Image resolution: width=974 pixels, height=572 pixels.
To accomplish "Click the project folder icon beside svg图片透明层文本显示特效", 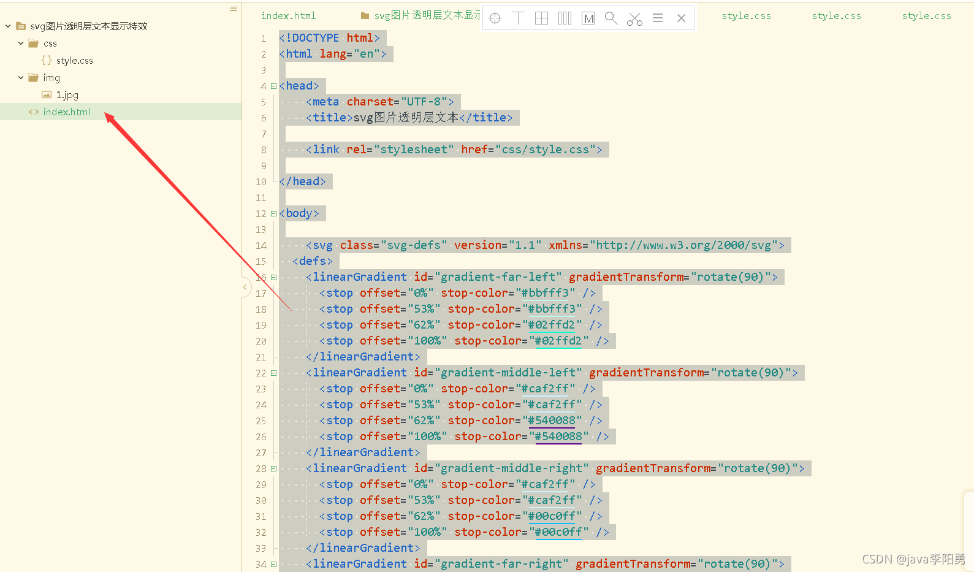I will (x=21, y=26).
